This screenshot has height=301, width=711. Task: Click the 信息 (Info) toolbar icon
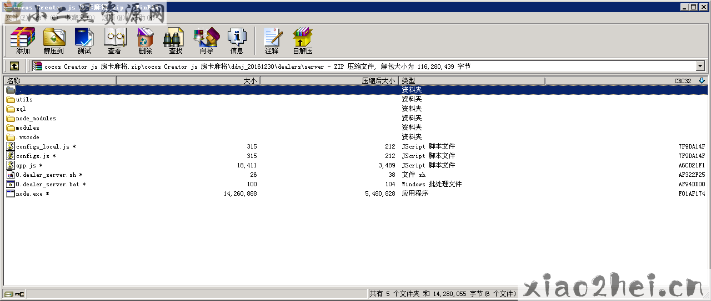(x=237, y=37)
